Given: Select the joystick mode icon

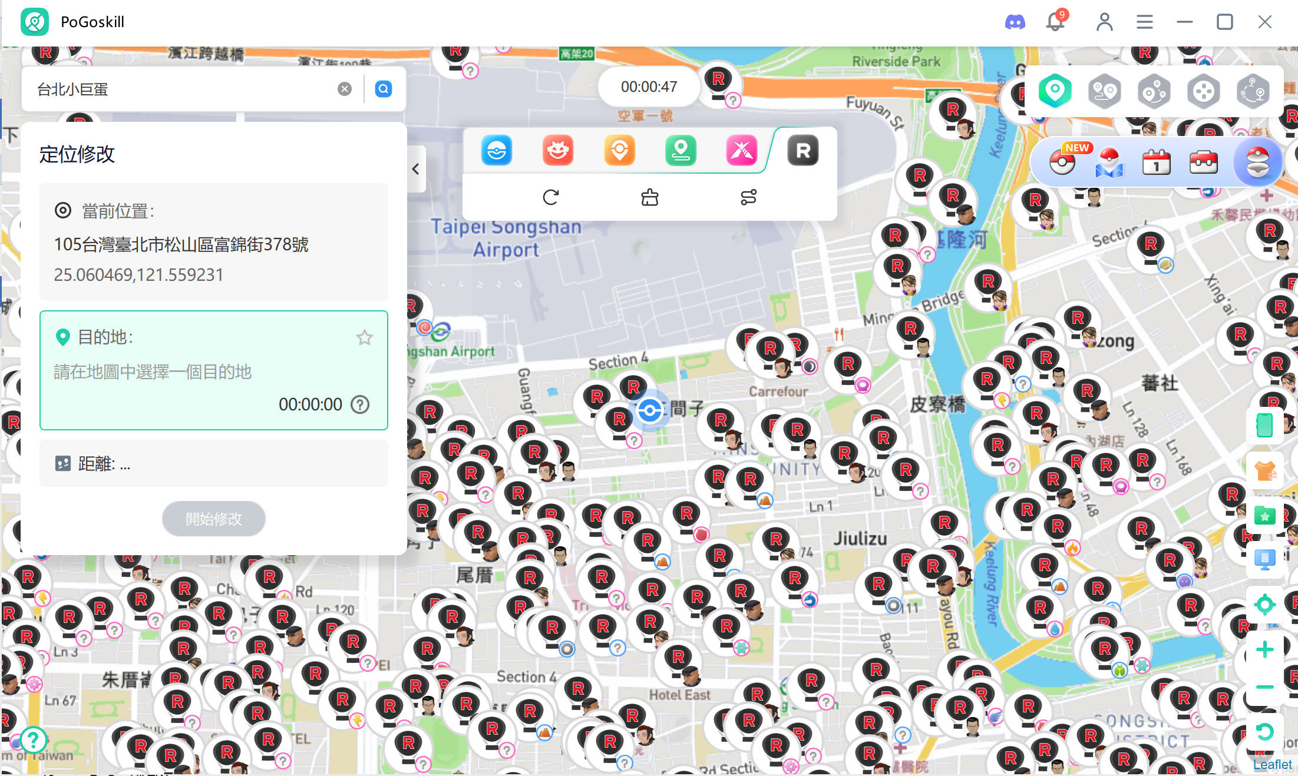Looking at the screenshot, I should pos(1203,91).
